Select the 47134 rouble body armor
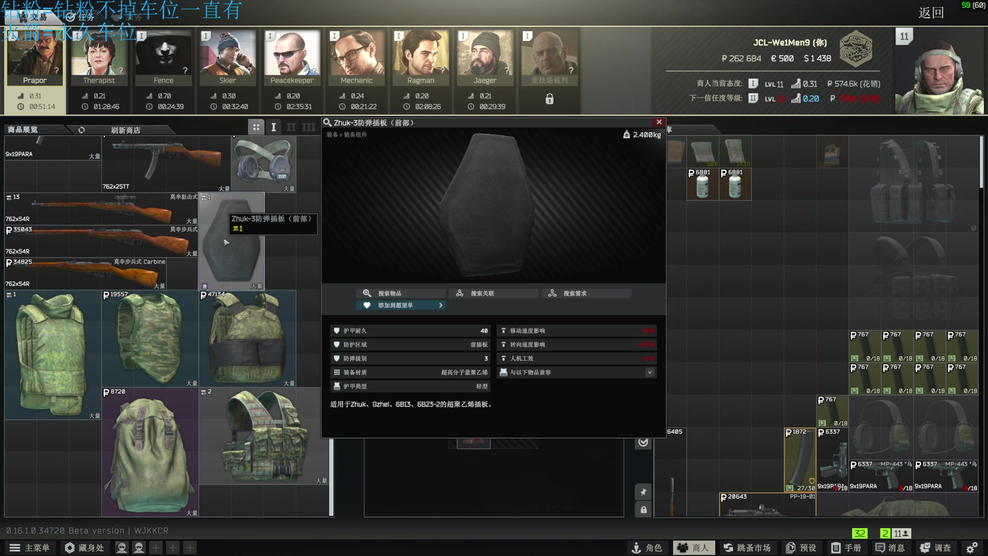 [x=248, y=338]
